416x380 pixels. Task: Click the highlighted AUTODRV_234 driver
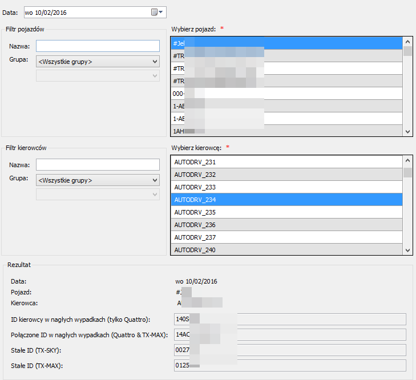(x=285, y=200)
